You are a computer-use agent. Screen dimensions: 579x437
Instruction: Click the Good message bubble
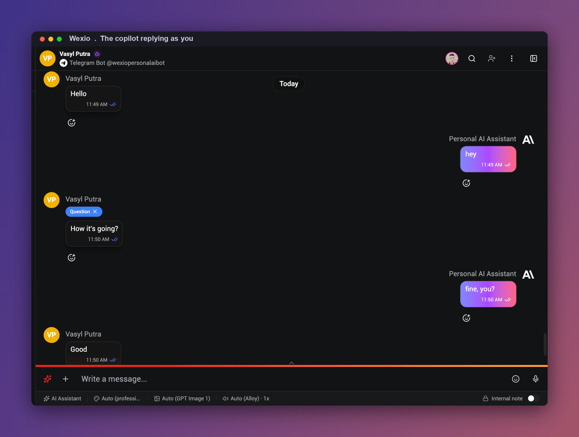(x=93, y=353)
